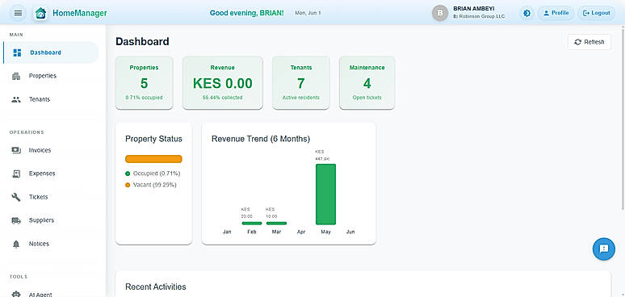Click the HomeManager brand name
The width and height of the screenshot is (625, 297).
point(80,13)
